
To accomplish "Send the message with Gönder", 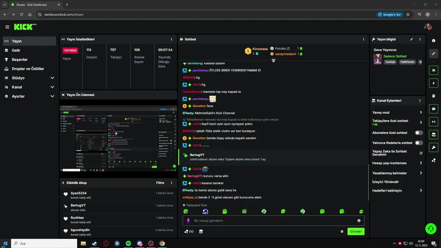I will pyautogui.click(x=356, y=231).
